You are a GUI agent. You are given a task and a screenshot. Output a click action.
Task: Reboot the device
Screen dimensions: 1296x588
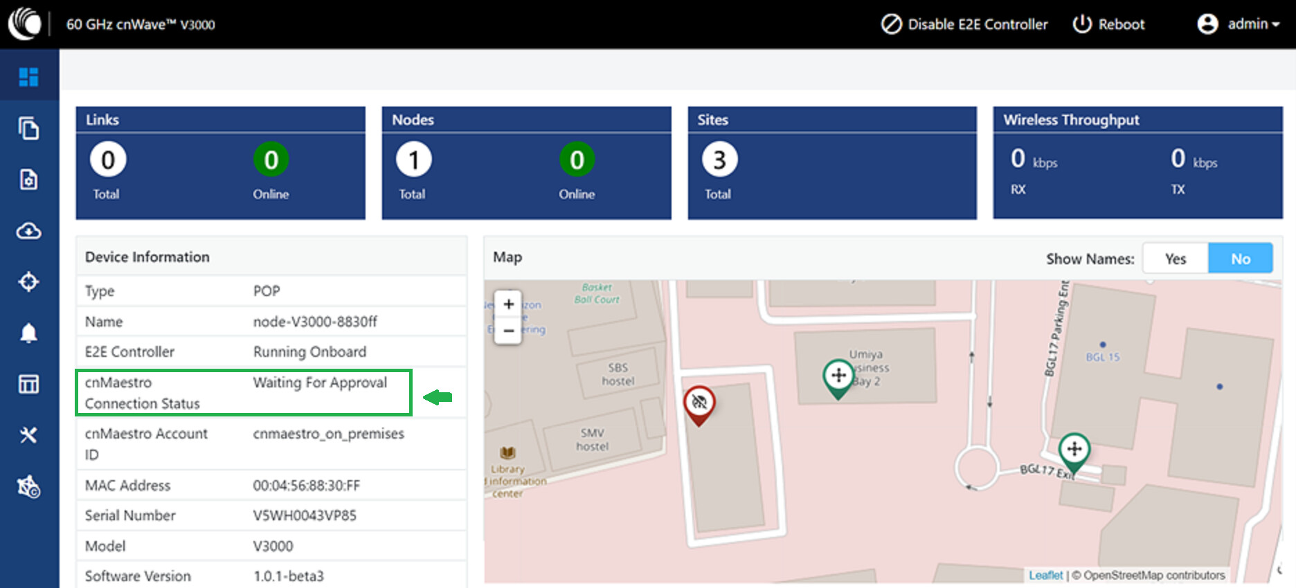1108,24
